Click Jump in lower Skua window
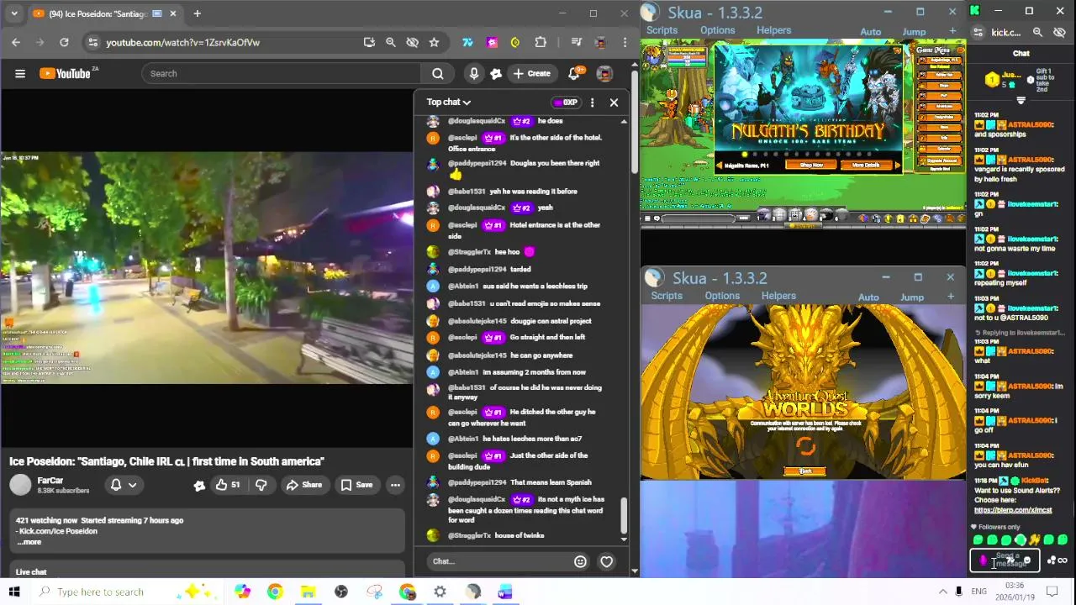Viewport: 1076px width, 605px height. click(x=912, y=297)
